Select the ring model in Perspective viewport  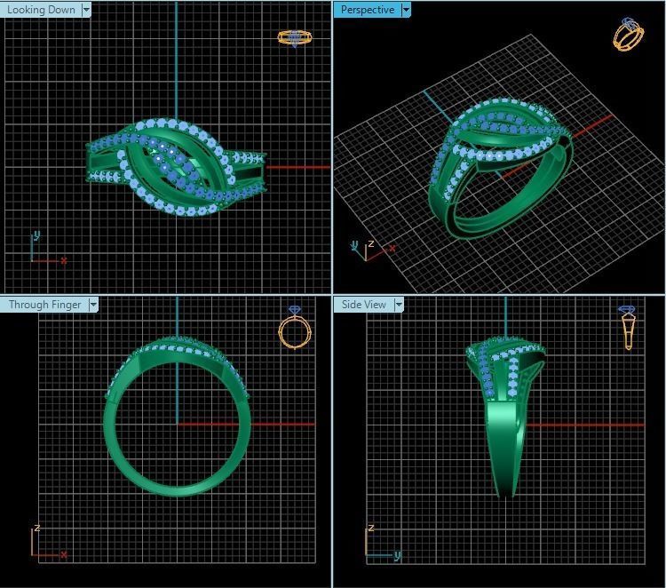(500, 169)
